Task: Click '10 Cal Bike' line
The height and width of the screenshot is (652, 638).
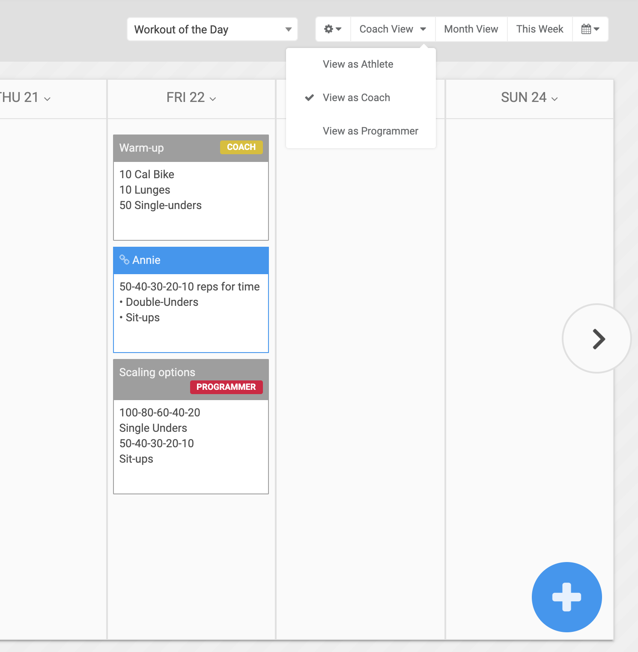Action: 147,174
